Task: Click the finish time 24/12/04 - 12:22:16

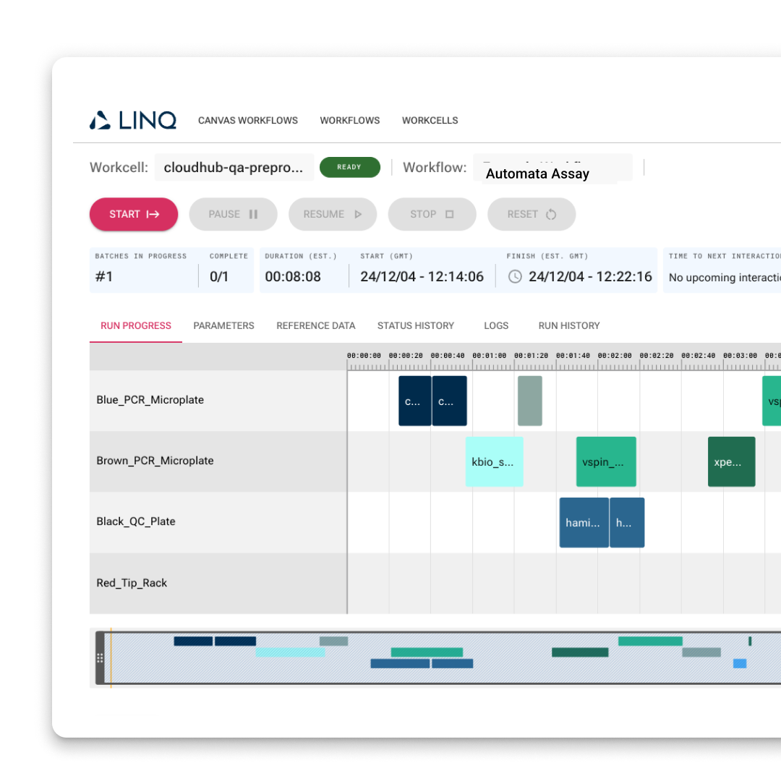Action: tap(590, 276)
